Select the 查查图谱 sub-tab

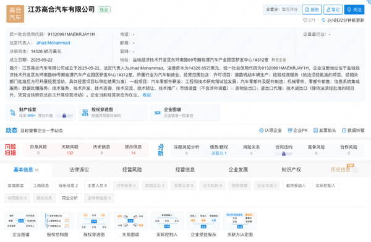(15, 186)
